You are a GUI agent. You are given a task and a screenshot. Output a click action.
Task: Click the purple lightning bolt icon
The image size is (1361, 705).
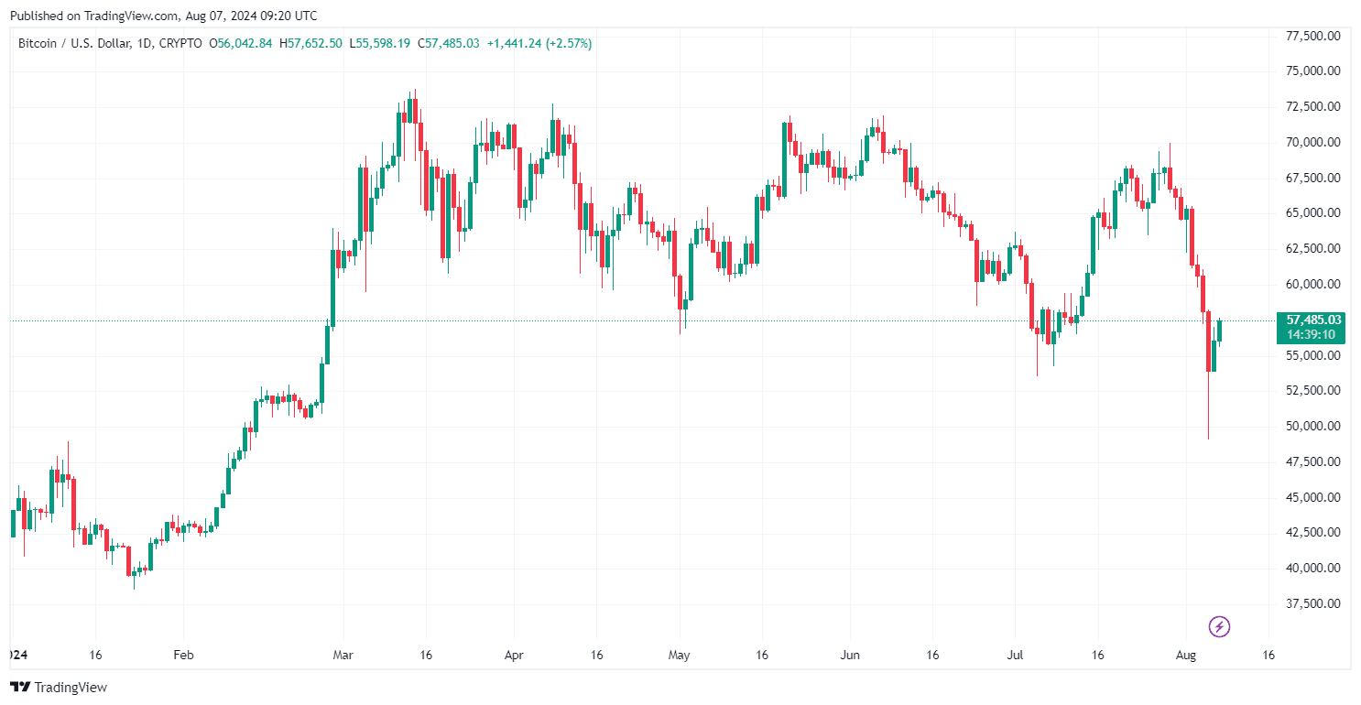(1219, 626)
